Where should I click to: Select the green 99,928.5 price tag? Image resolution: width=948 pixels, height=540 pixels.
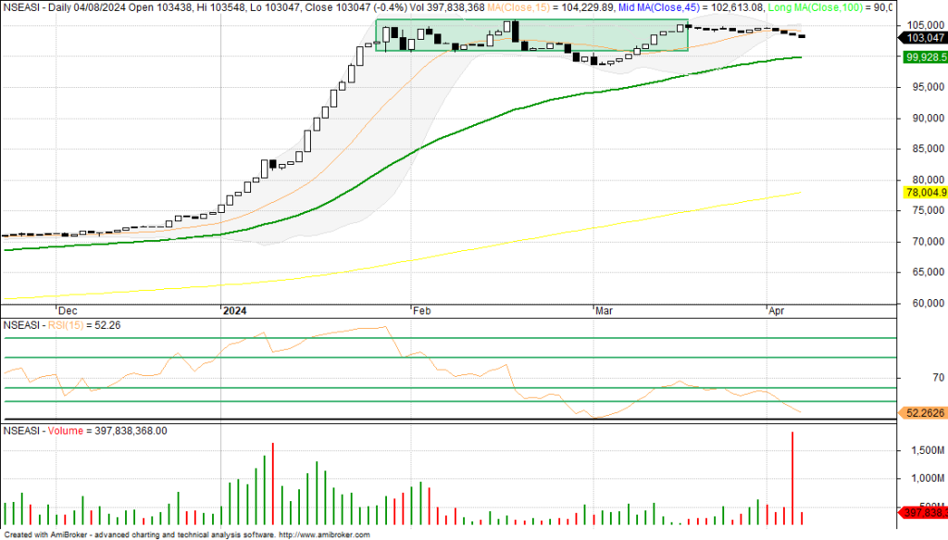click(923, 57)
